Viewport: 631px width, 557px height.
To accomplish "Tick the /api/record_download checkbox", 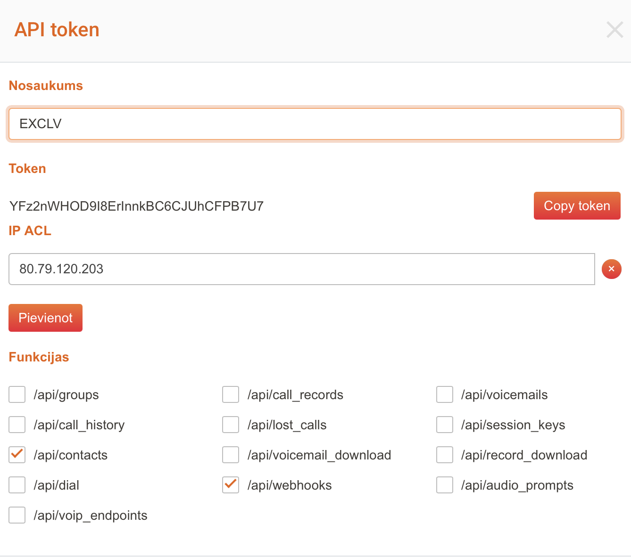I will point(445,455).
